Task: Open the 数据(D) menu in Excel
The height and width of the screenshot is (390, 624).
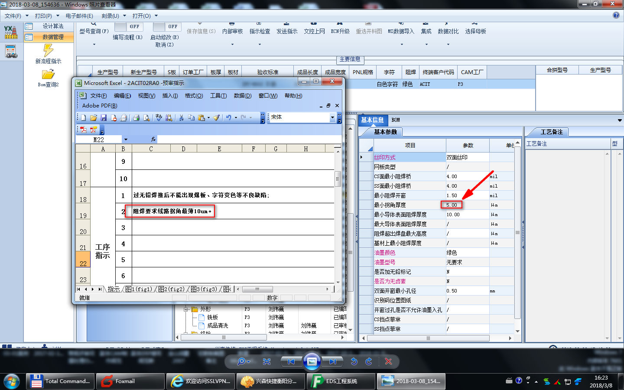Action: click(x=242, y=96)
